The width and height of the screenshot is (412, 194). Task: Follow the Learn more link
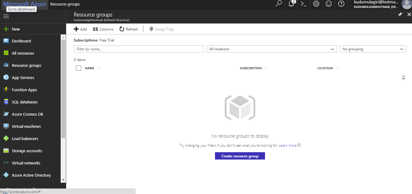pos(287,145)
